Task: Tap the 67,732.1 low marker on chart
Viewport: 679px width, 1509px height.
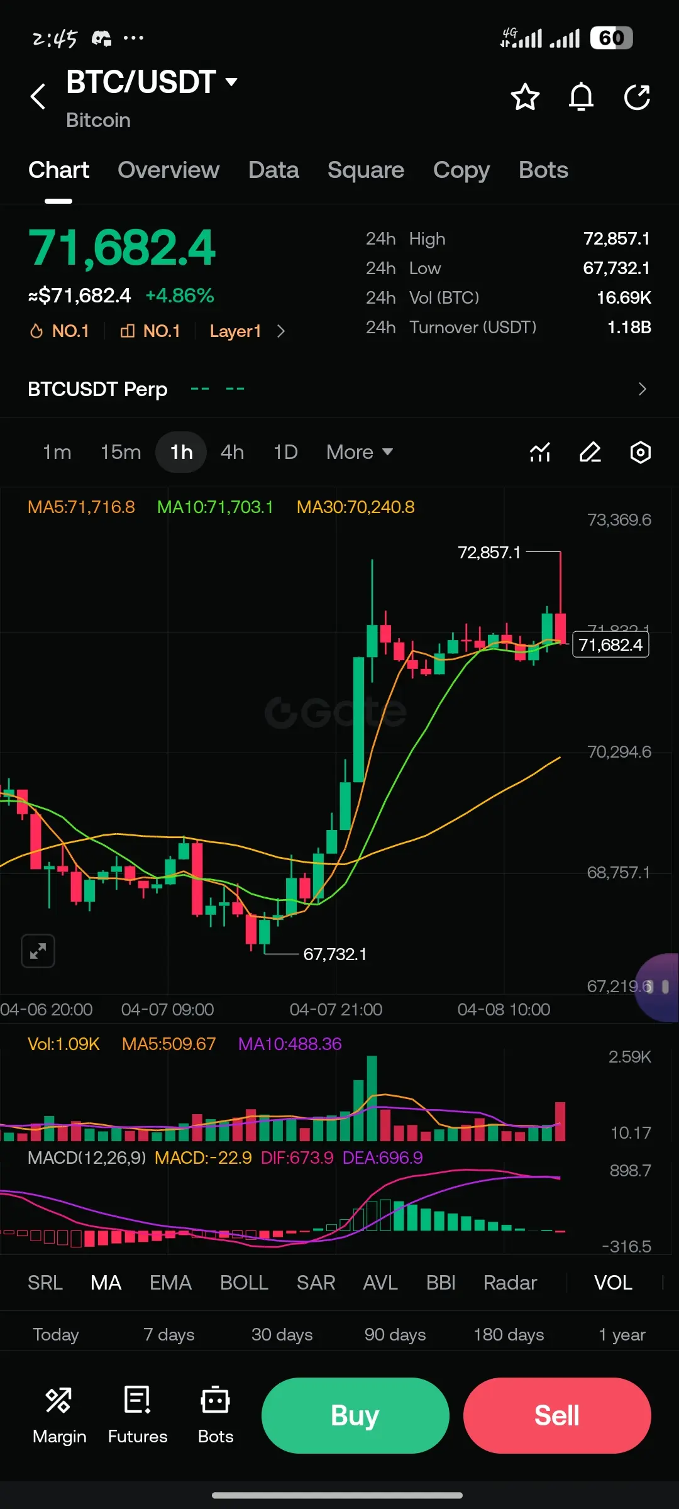Action: (335, 954)
